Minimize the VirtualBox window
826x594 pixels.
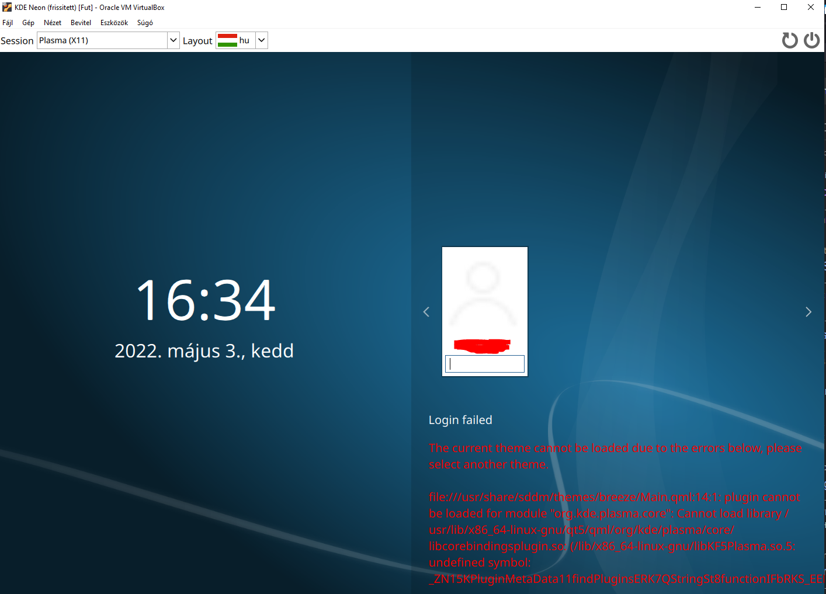[758, 7]
